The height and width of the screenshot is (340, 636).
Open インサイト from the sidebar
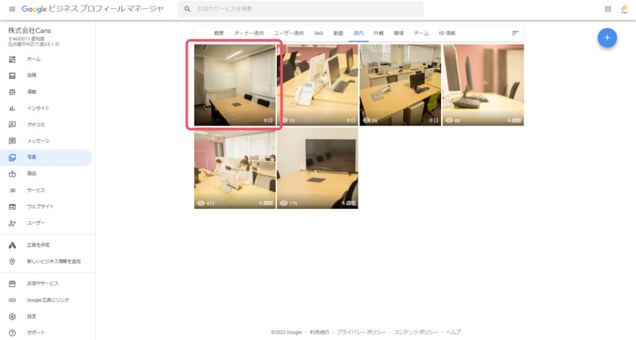38,108
